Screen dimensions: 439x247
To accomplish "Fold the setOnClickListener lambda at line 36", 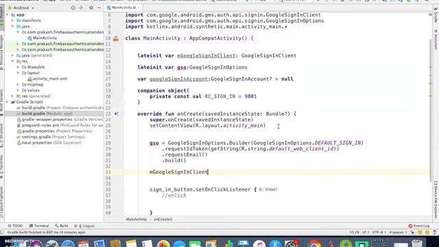I will pyautogui.click(x=123, y=189).
